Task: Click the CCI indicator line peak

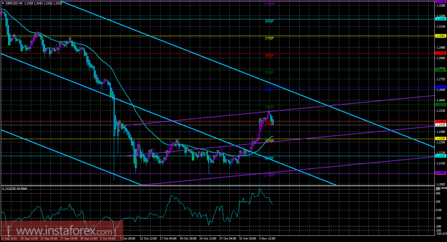Action: click(x=259, y=190)
